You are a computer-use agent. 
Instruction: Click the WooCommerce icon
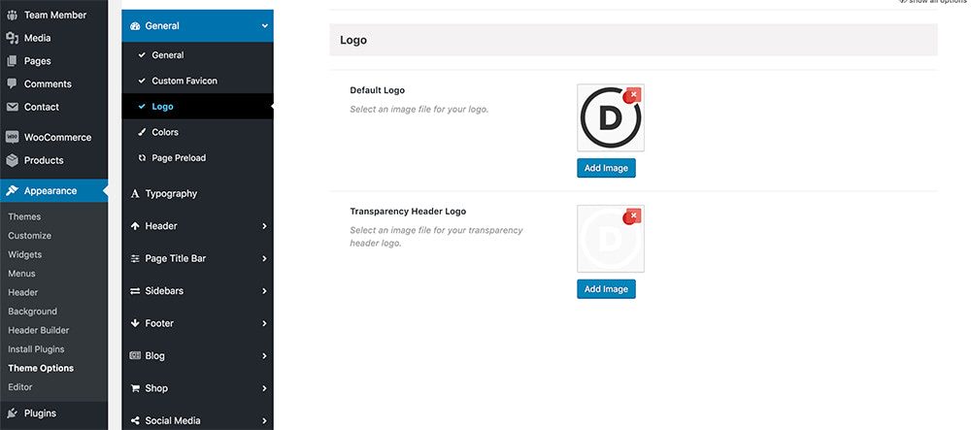point(12,138)
